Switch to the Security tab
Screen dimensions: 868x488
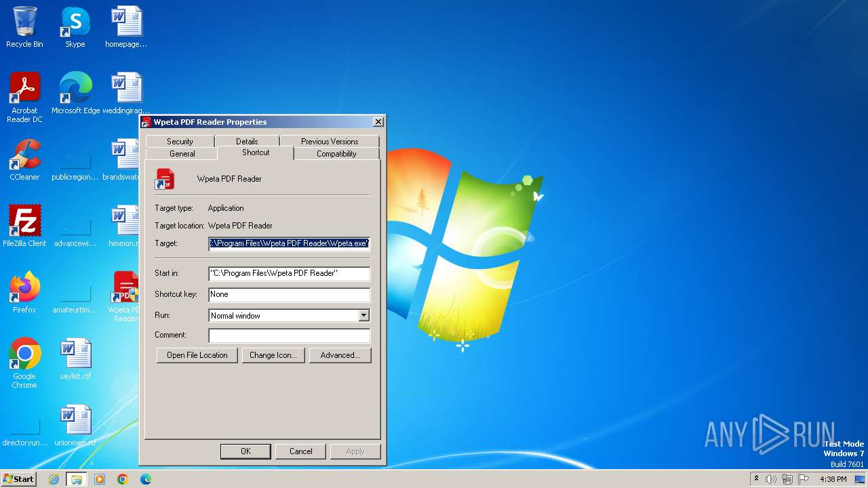(x=180, y=141)
